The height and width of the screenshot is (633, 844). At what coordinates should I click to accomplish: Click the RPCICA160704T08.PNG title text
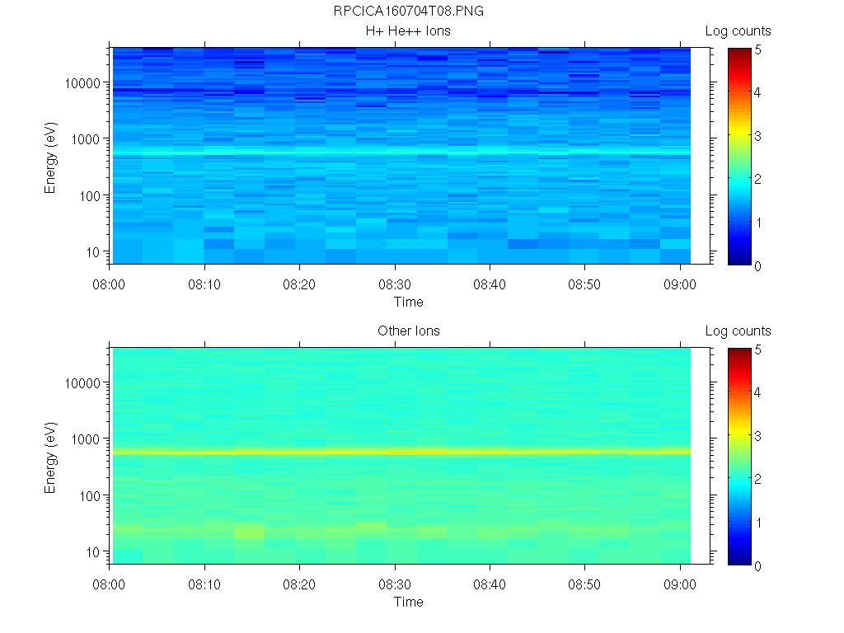pos(409,11)
